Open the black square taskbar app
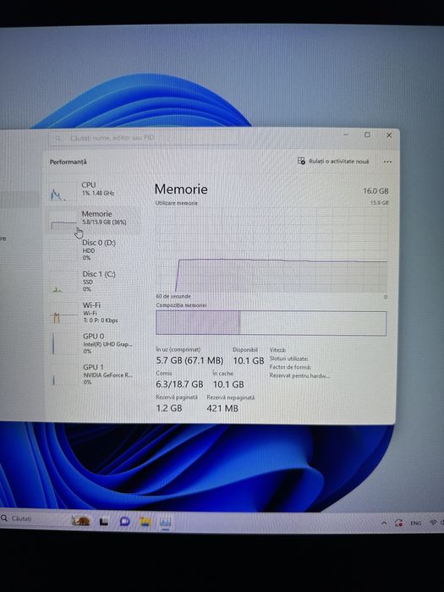 (104, 522)
